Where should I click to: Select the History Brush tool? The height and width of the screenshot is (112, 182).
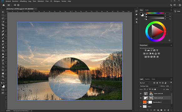click(x=3, y=44)
